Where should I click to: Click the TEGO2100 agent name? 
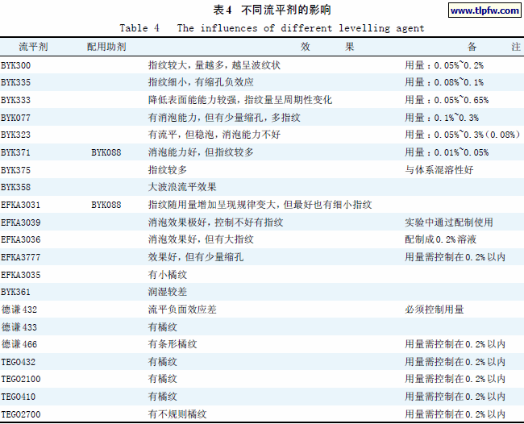pos(20,379)
